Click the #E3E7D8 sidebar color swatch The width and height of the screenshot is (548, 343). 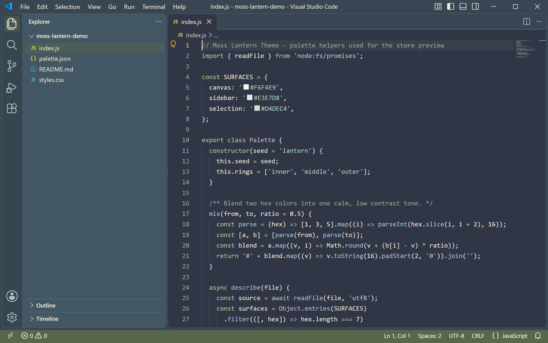click(250, 98)
